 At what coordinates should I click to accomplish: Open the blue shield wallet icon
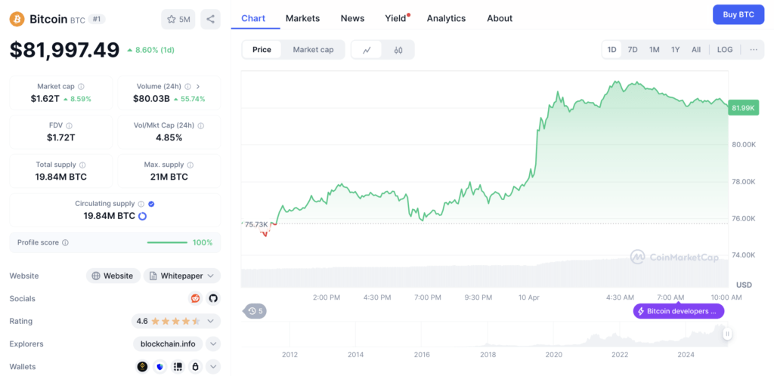click(160, 367)
